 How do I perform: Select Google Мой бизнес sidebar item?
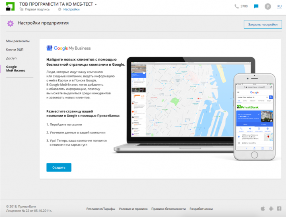pyautogui.click(x=15, y=69)
